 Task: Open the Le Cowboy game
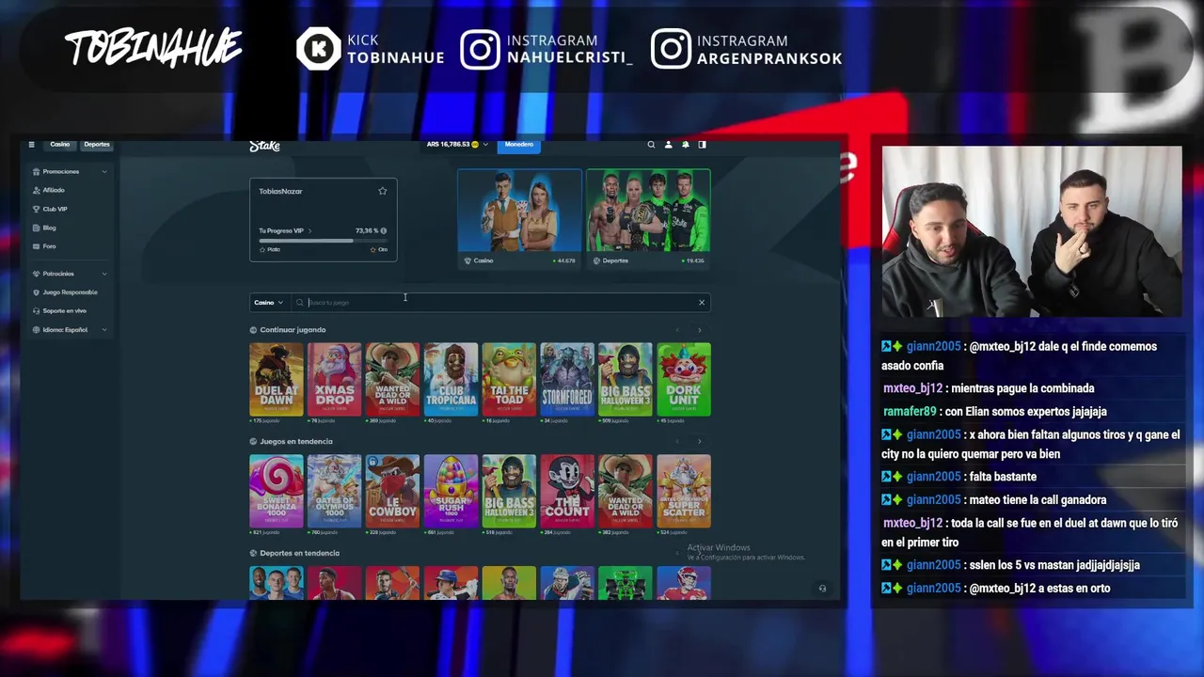(392, 491)
